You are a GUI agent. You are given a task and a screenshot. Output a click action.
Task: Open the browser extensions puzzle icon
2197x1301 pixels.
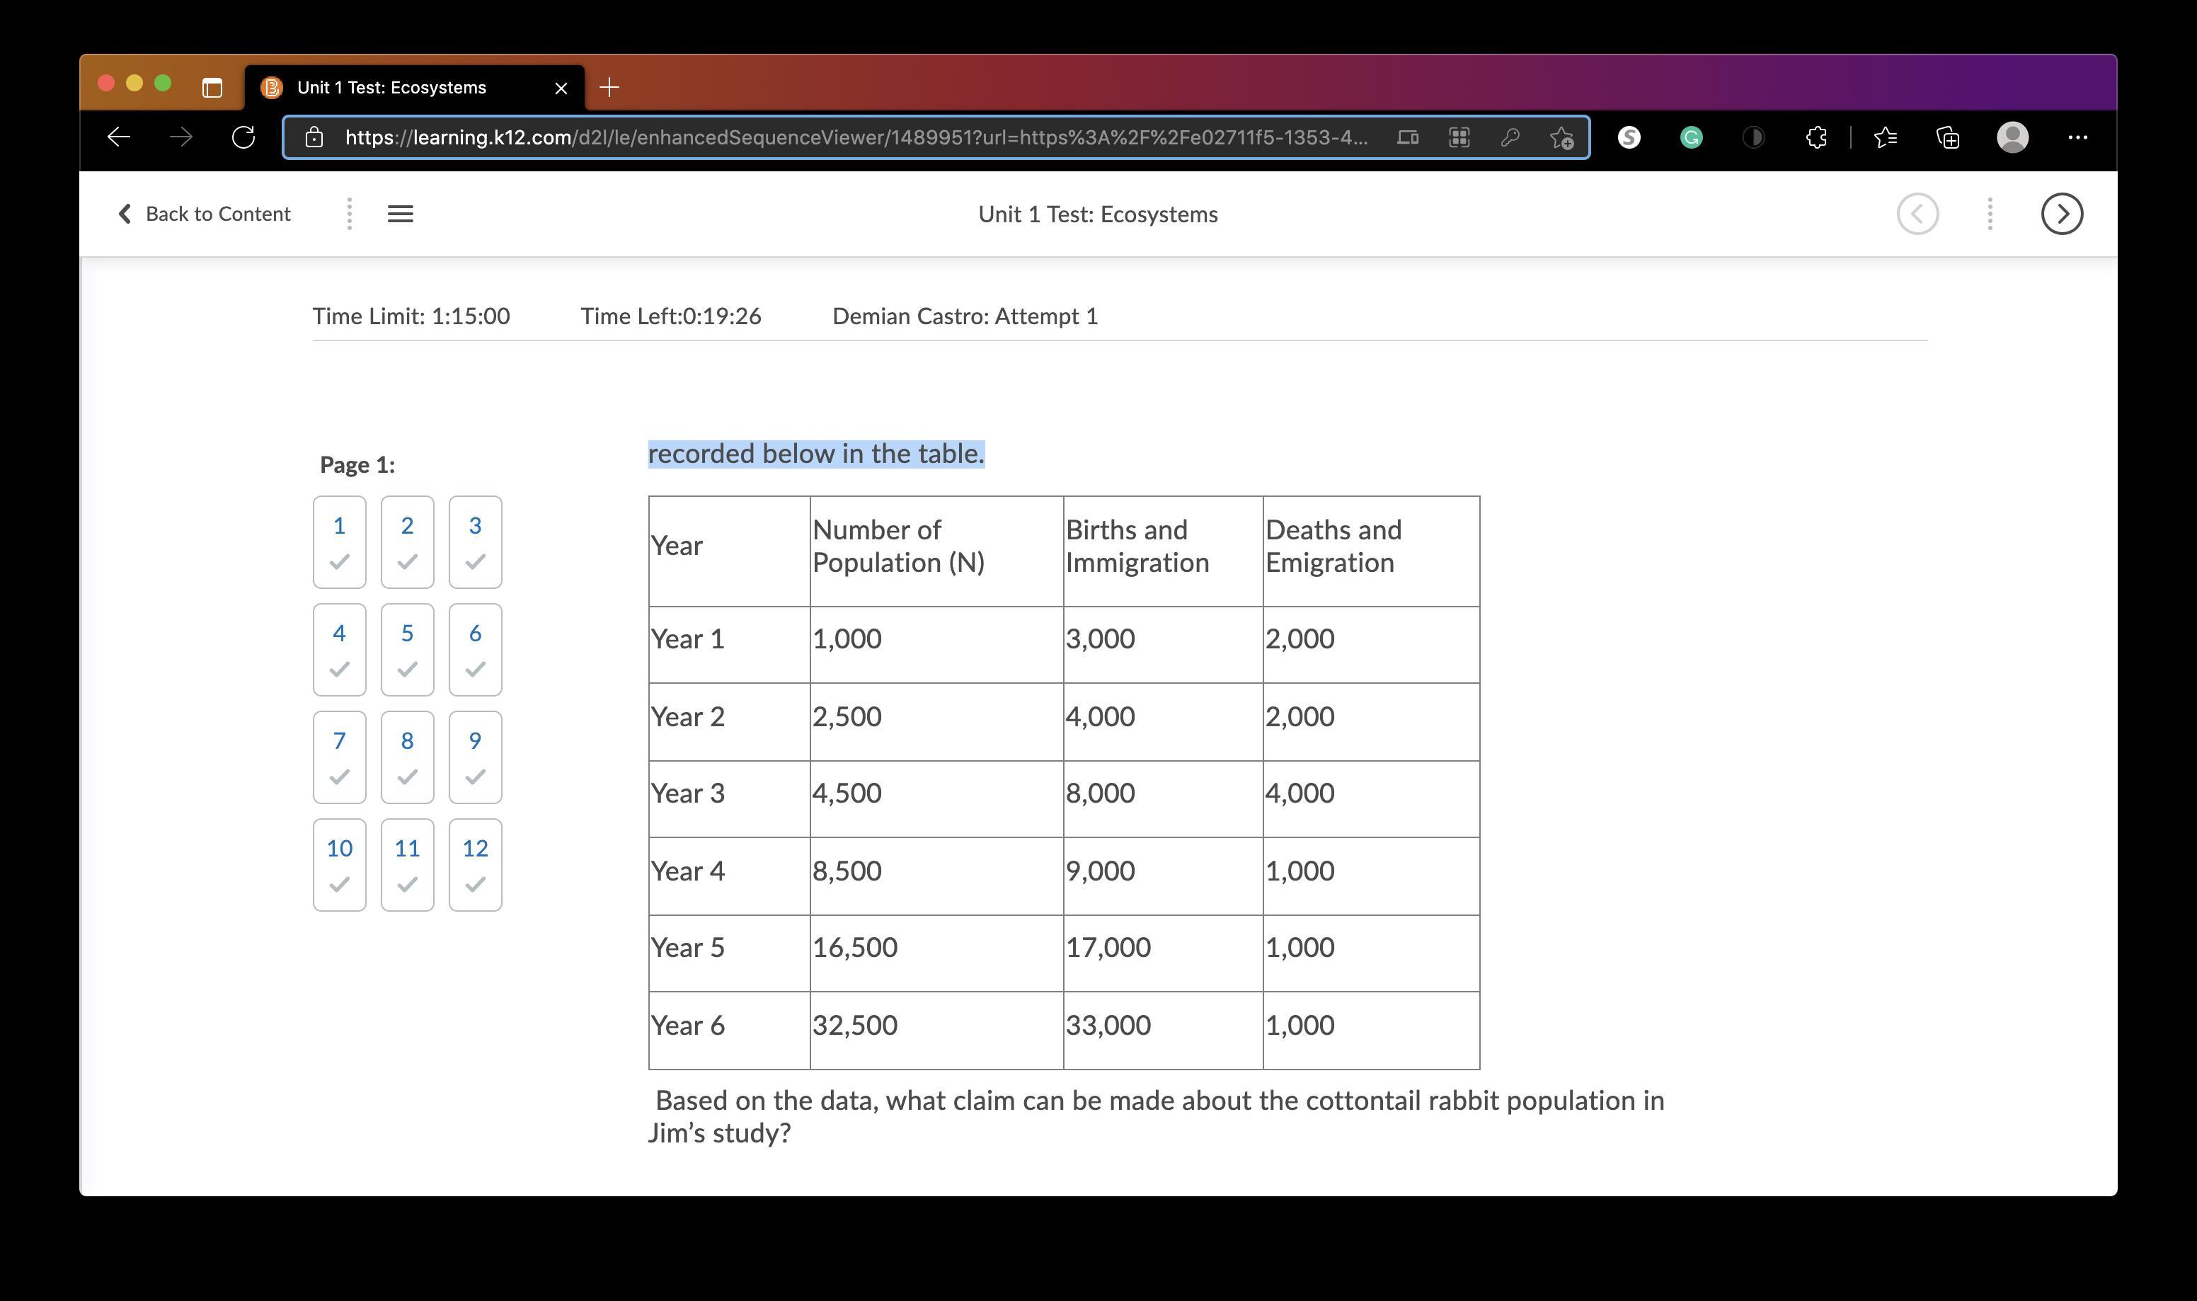coord(1815,137)
